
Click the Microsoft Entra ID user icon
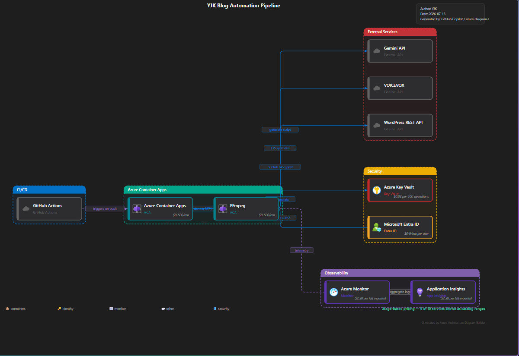(x=377, y=227)
